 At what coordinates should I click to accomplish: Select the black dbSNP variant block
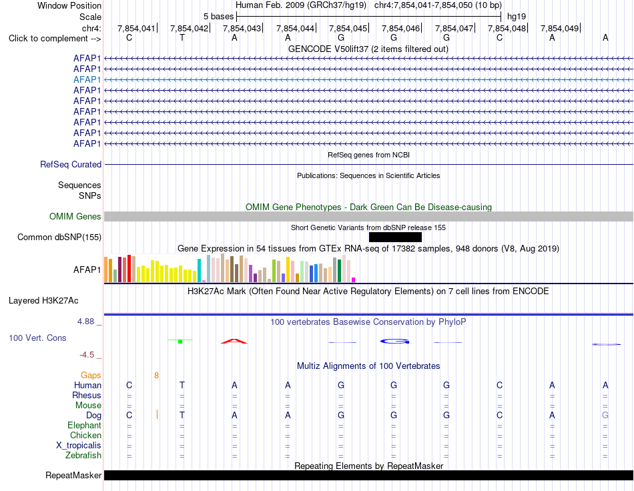395,237
